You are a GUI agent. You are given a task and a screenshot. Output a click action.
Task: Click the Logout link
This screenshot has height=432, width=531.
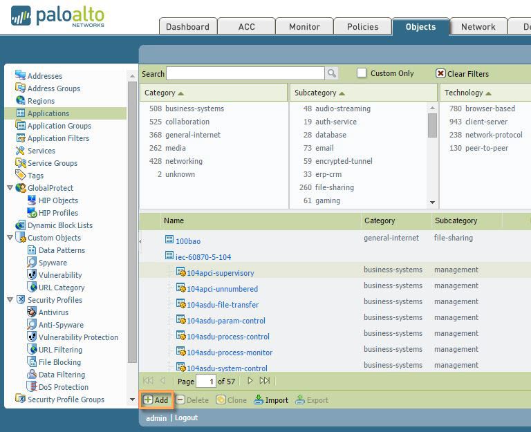pos(186,417)
